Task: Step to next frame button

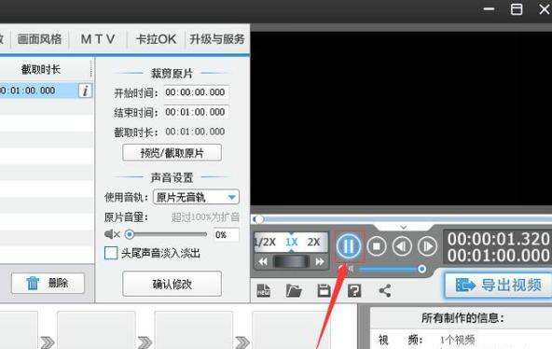Action: [x=427, y=245]
